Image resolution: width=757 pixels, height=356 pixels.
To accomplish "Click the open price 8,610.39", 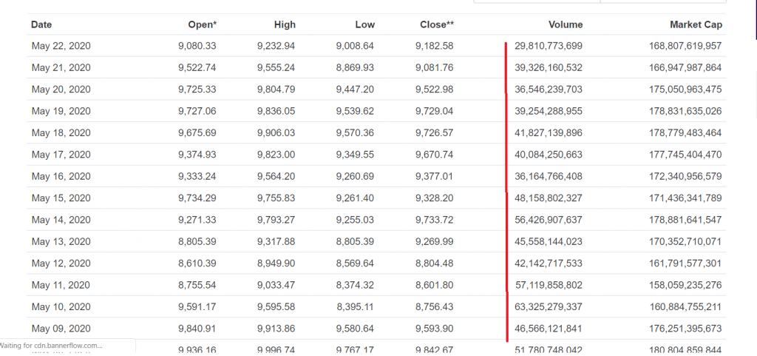I will [x=197, y=263].
